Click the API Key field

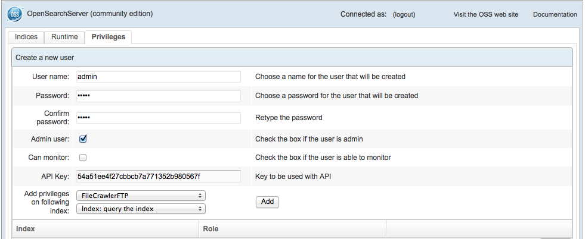point(158,176)
